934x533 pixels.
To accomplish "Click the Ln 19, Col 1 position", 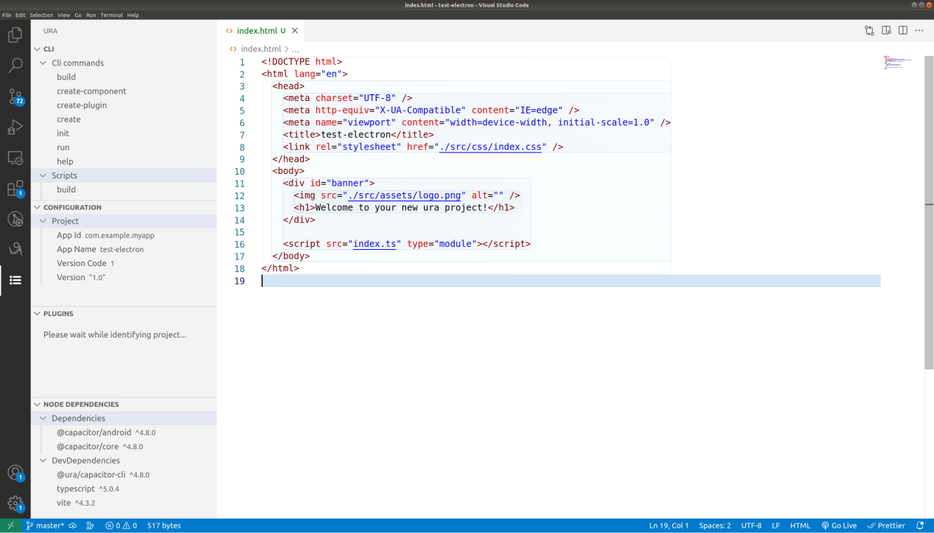I will [x=669, y=526].
